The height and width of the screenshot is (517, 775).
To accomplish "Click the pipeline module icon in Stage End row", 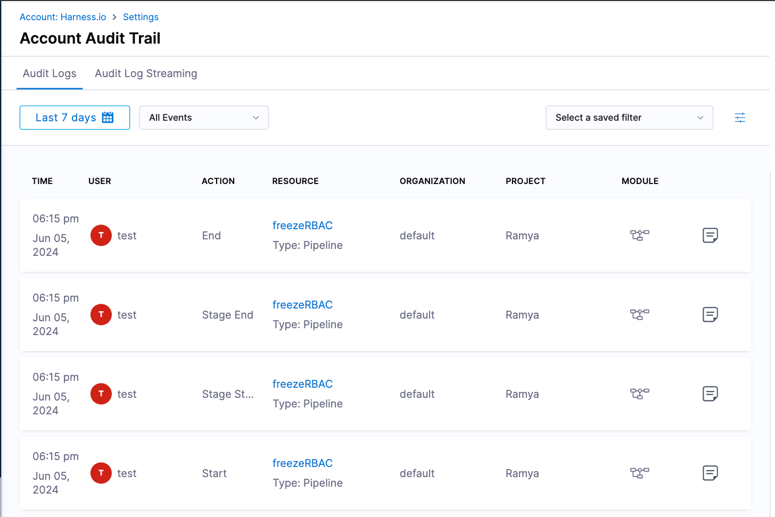I will pos(639,314).
